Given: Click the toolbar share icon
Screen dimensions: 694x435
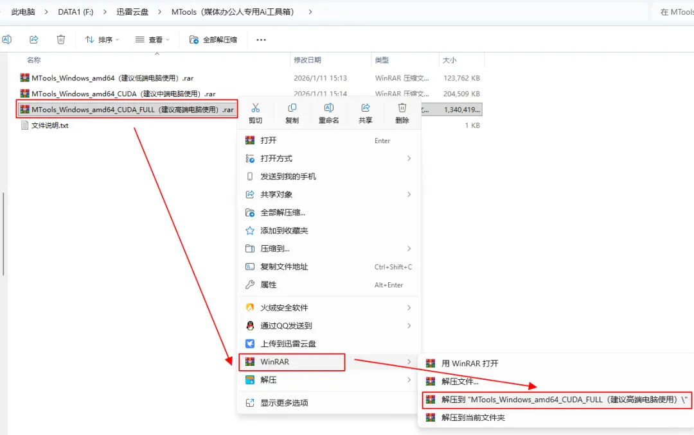Looking at the screenshot, I should coord(33,39).
